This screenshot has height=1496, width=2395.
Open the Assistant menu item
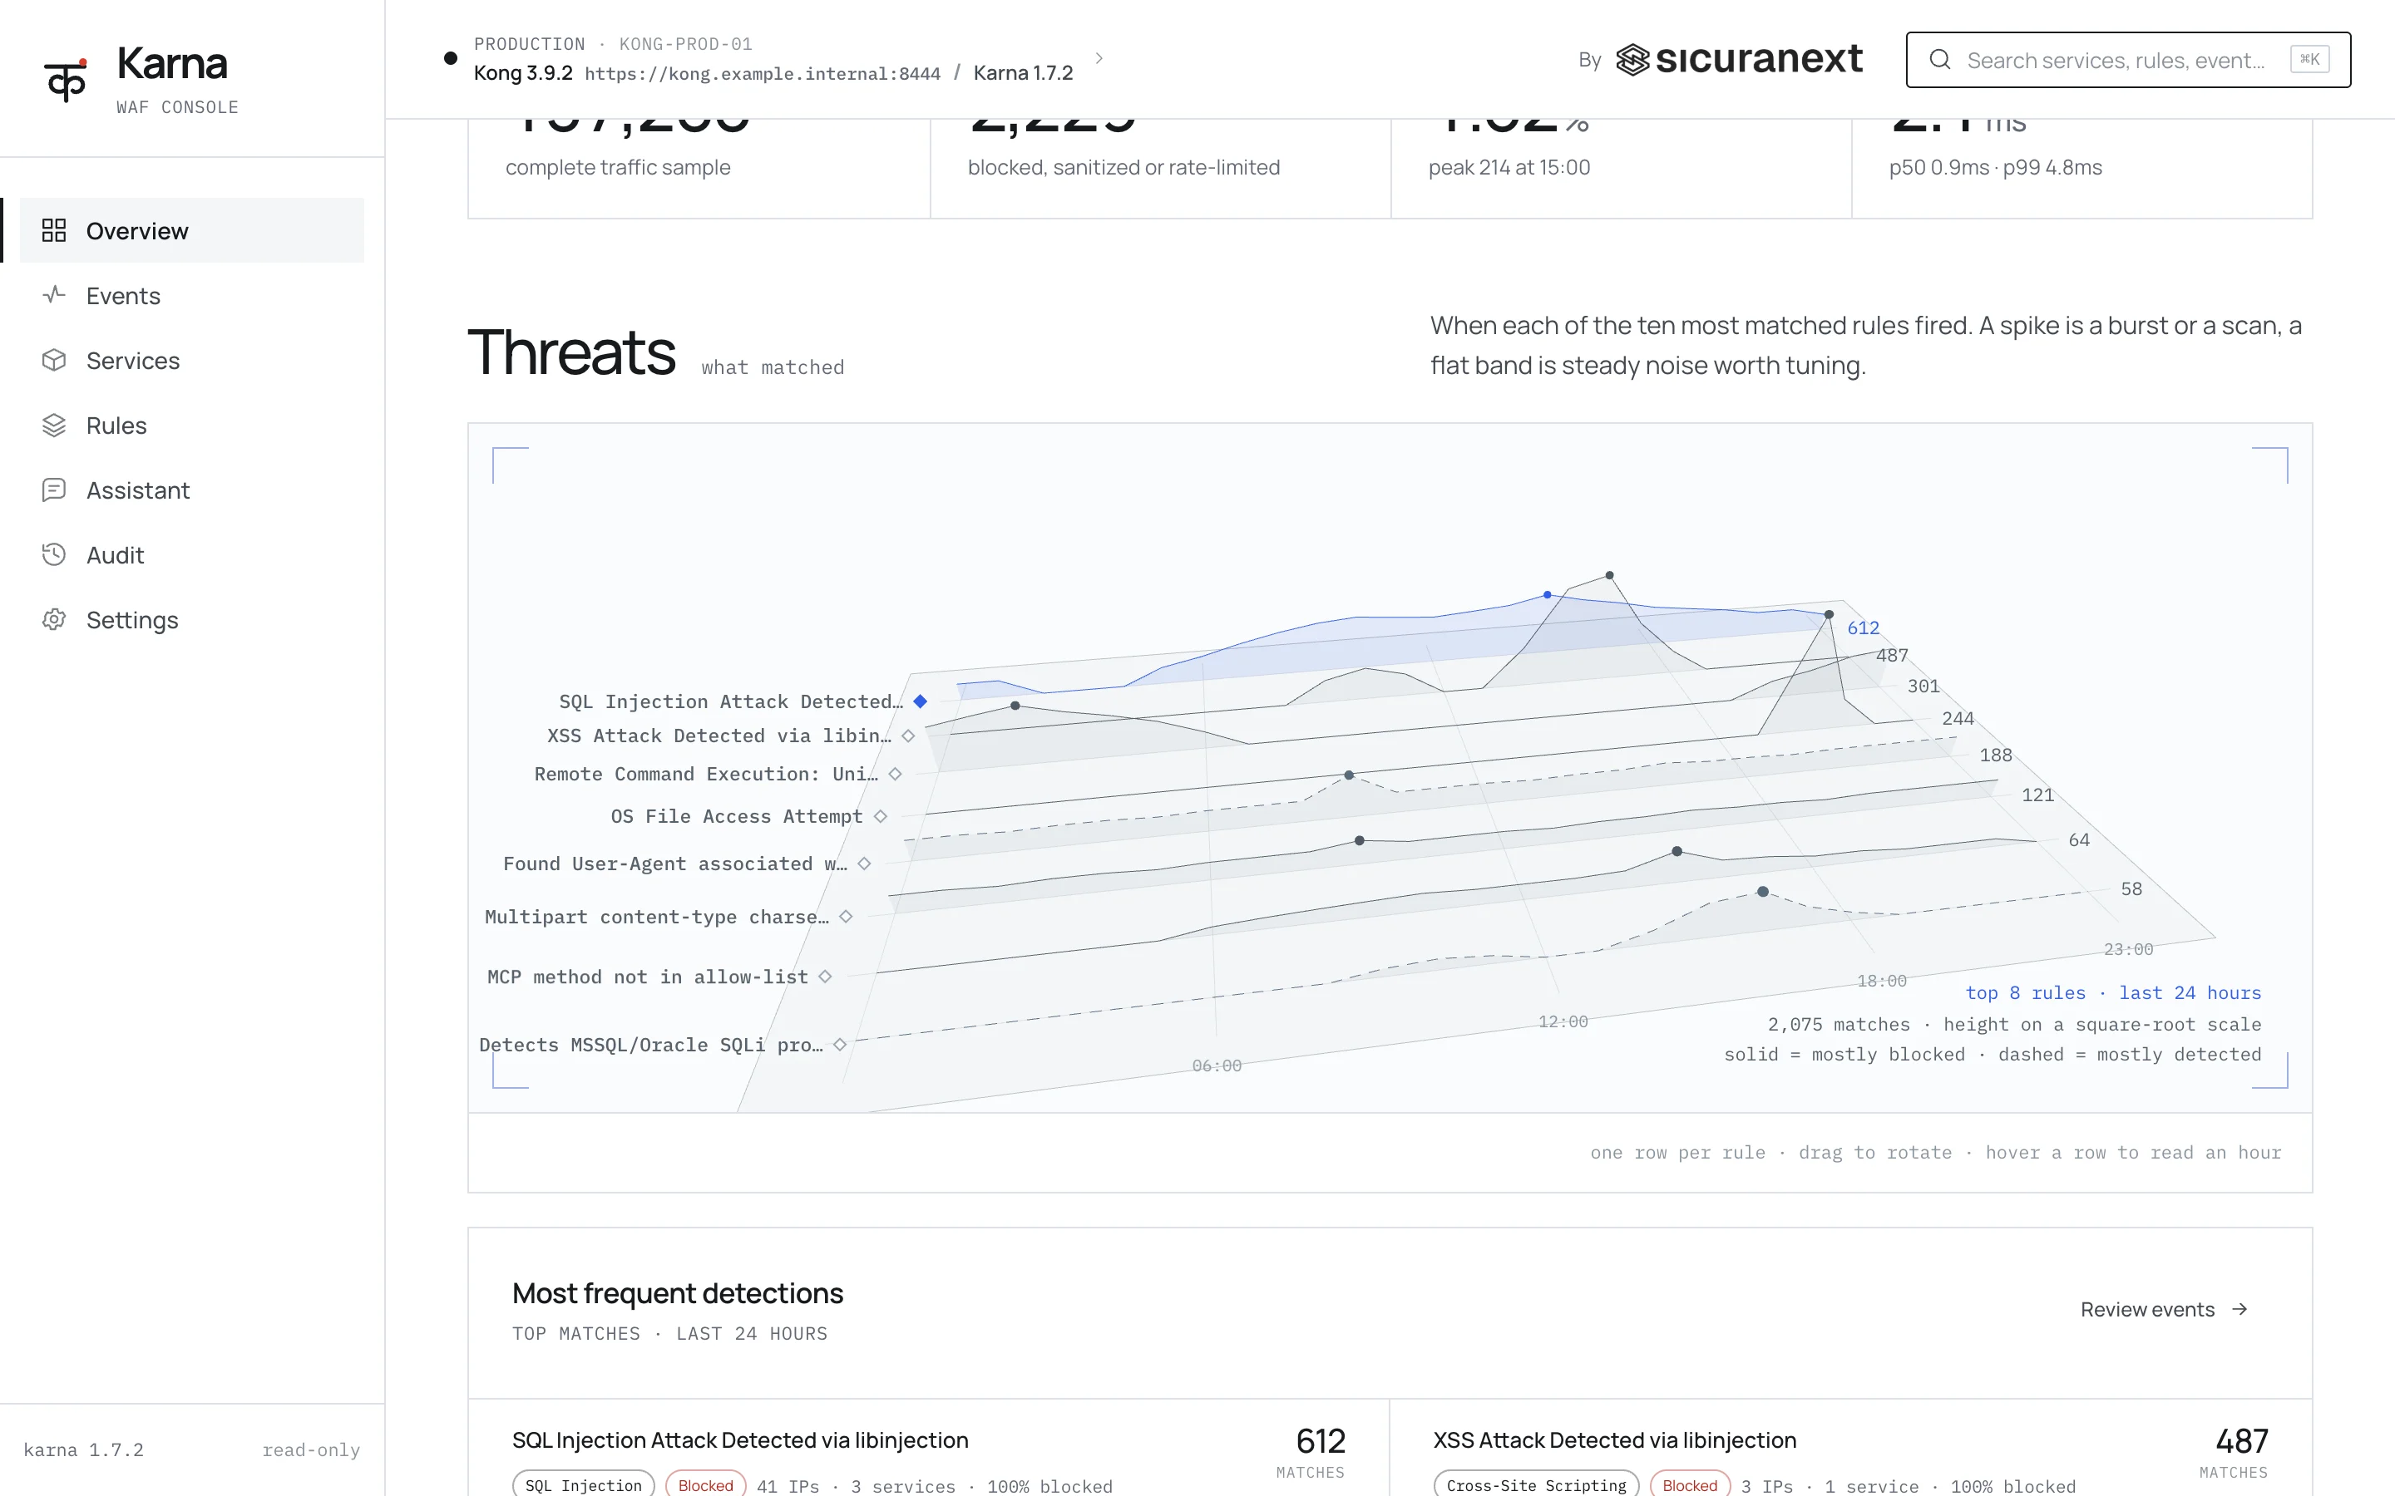tap(192, 490)
